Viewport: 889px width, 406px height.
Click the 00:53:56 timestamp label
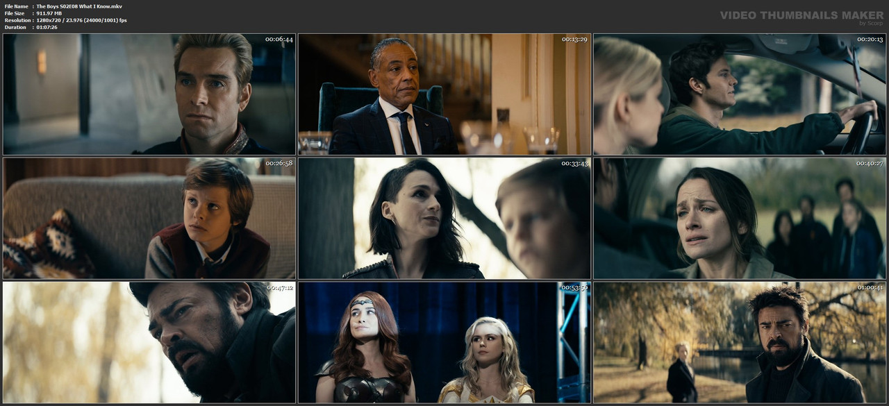point(574,287)
